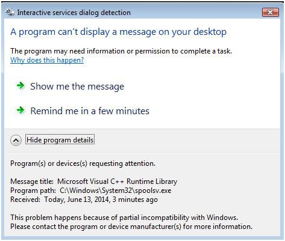Click the green arrow beside Remind me
Viewport: 285px width, 241px height.
[x=20, y=110]
